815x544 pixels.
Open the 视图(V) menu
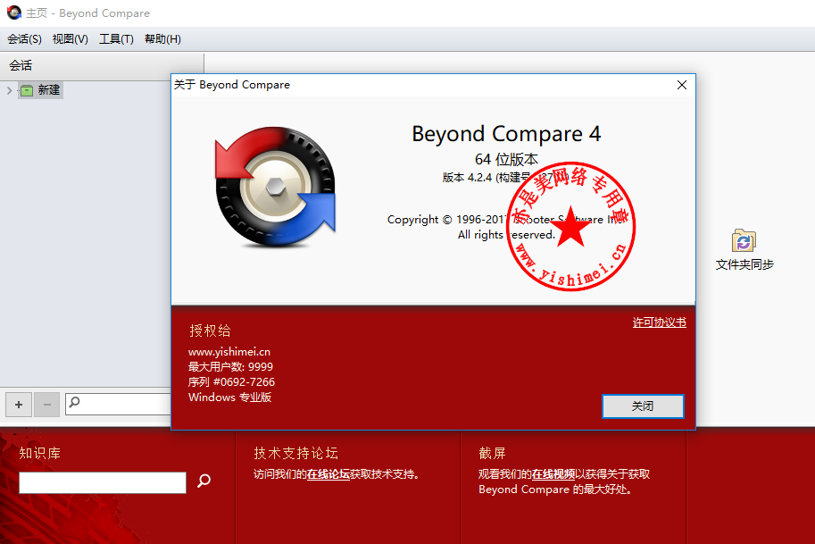tap(71, 39)
